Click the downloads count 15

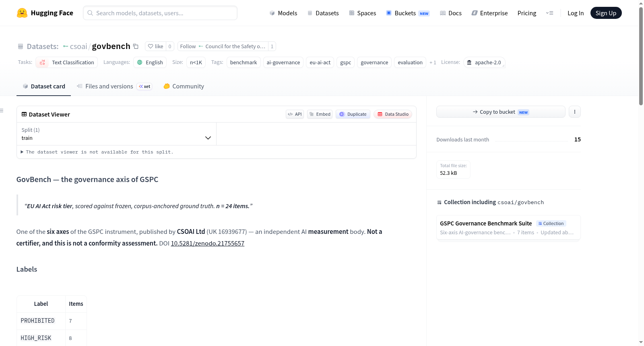[578, 139]
